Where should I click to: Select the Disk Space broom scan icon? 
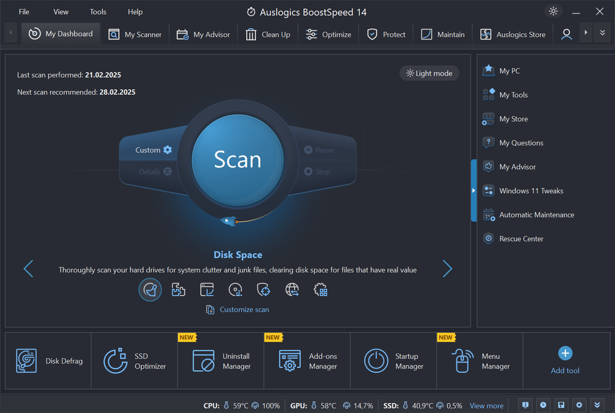(x=150, y=289)
